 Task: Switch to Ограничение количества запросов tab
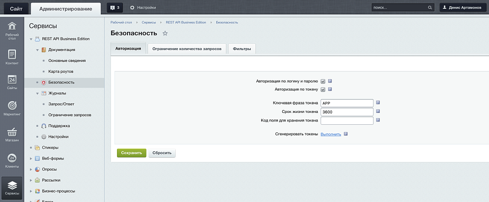[186, 49]
